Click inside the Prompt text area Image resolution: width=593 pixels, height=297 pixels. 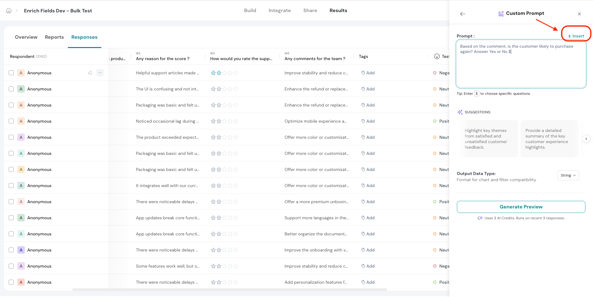521,68
